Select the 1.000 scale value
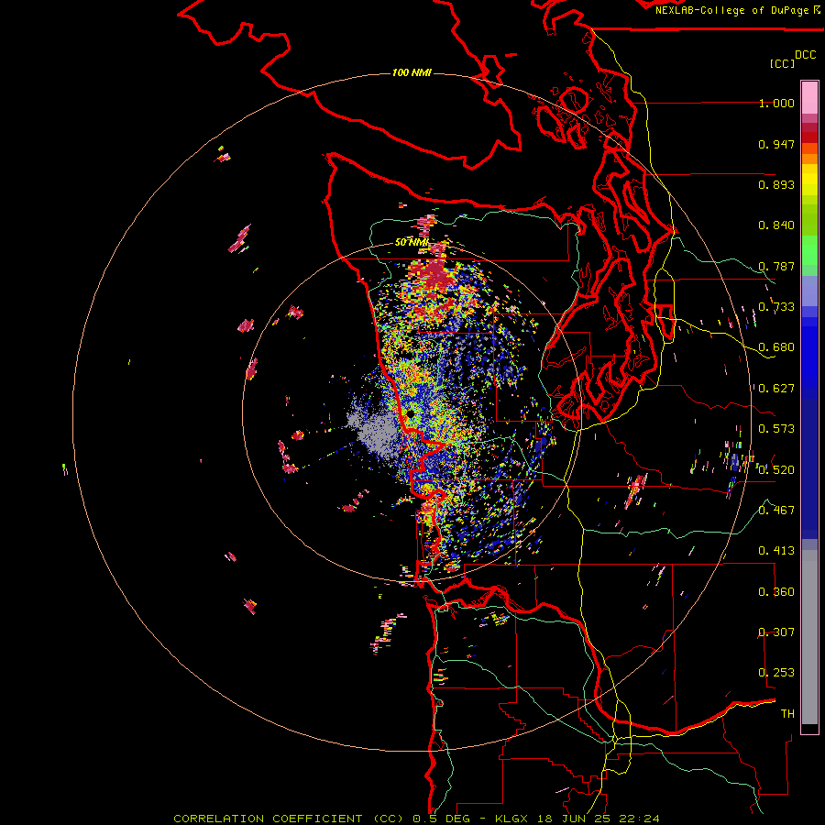The height and width of the screenshot is (825, 825). point(776,103)
